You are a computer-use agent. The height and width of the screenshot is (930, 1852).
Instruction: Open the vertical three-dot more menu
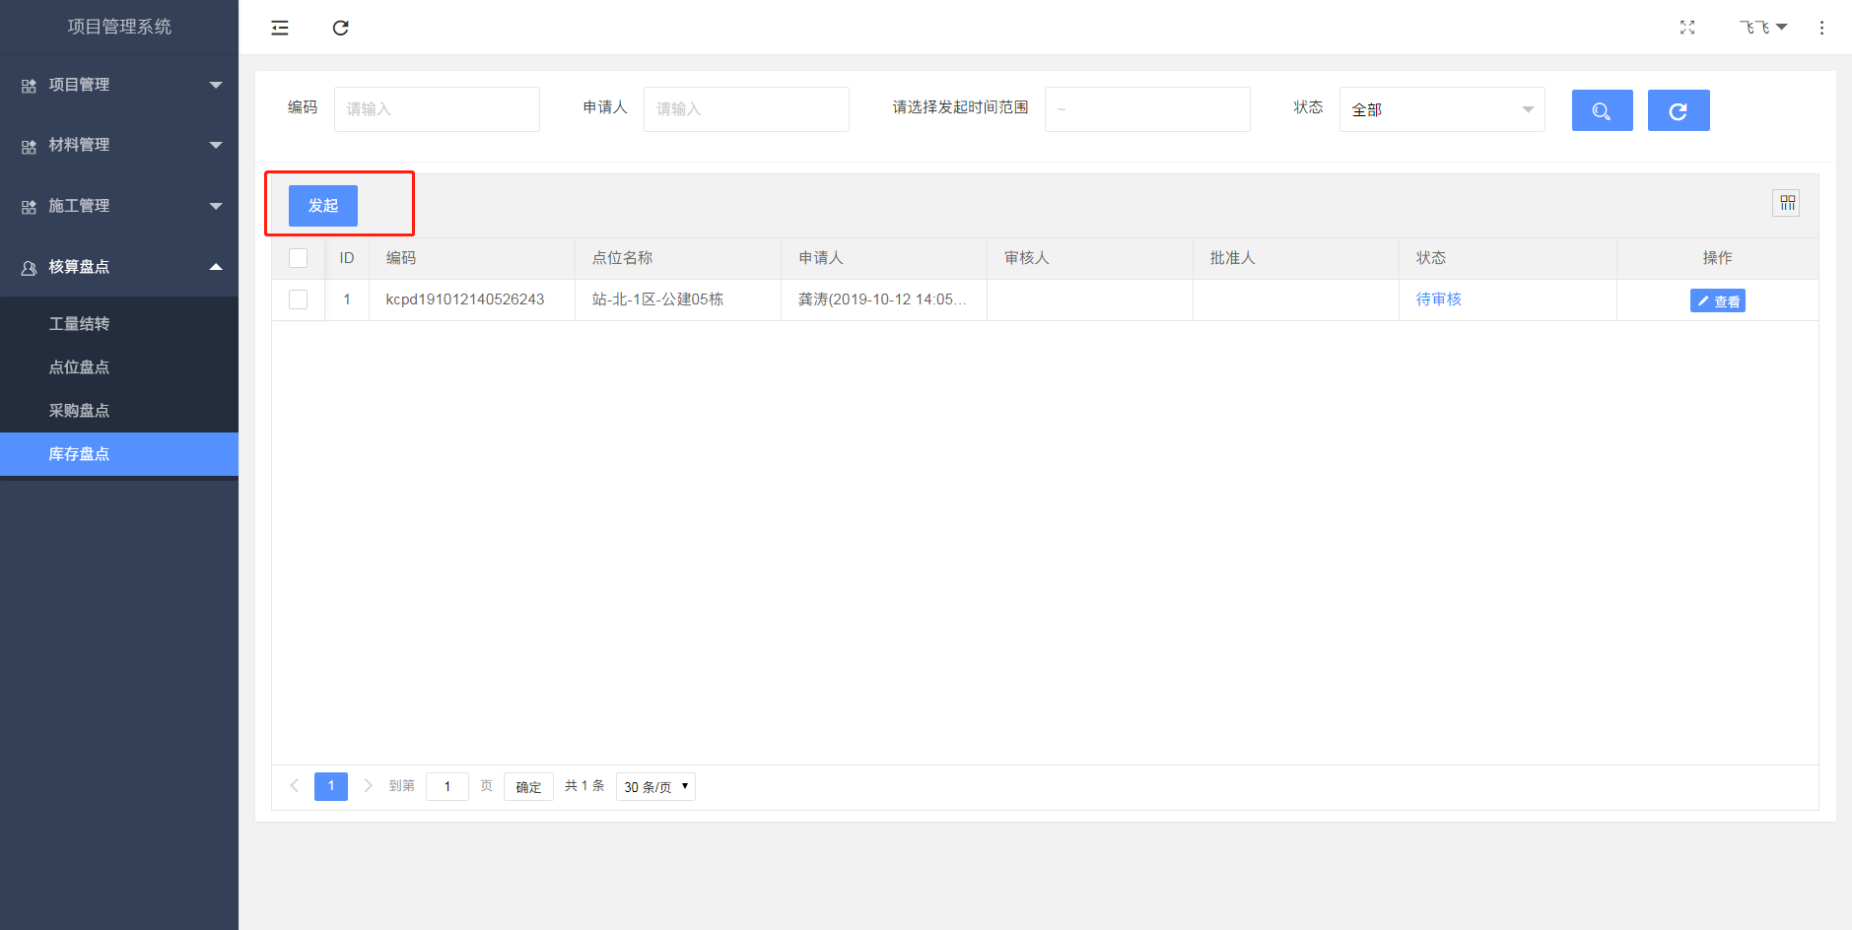(1821, 28)
